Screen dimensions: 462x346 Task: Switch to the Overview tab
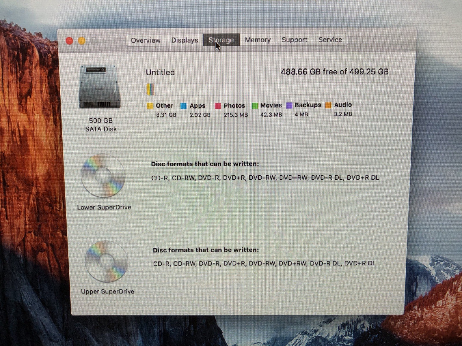pyautogui.click(x=146, y=40)
